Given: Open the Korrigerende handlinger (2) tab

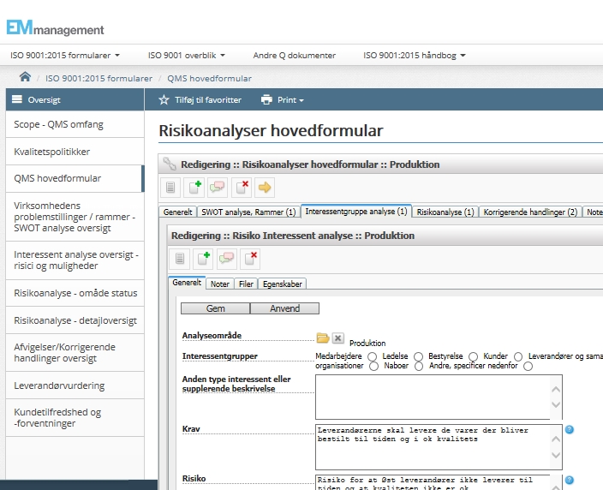Looking at the screenshot, I should pos(530,212).
